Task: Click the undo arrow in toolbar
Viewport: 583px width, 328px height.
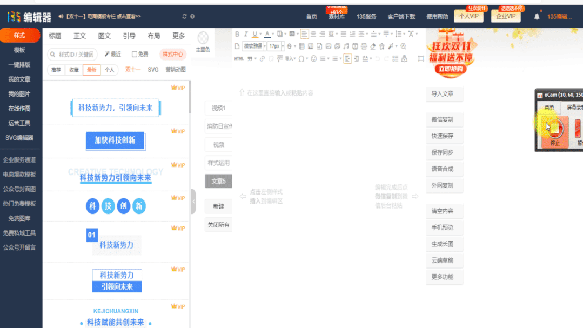Action: tap(377, 59)
